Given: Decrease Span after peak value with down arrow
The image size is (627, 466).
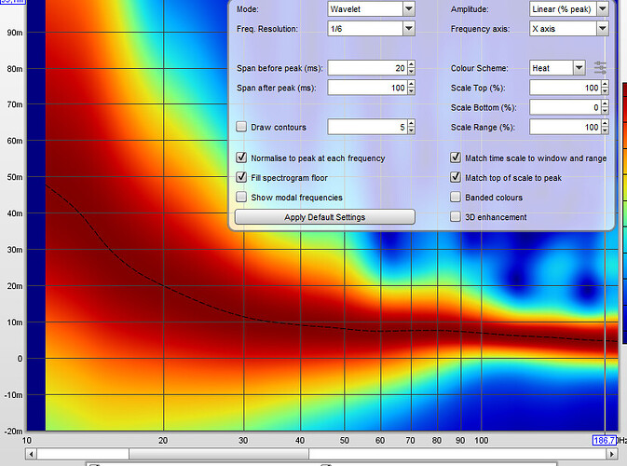Looking at the screenshot, I should [411, 91].
